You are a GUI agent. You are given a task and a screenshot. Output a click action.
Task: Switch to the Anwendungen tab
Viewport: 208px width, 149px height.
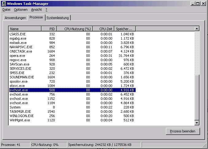coord(15,18)
